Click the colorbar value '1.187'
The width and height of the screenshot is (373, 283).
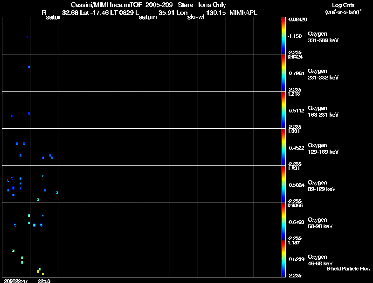(x=294, y=243)
